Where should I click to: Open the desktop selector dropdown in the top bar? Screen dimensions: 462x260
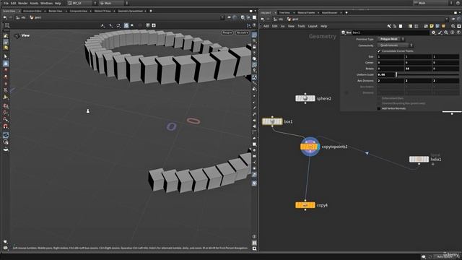point(82,3)
